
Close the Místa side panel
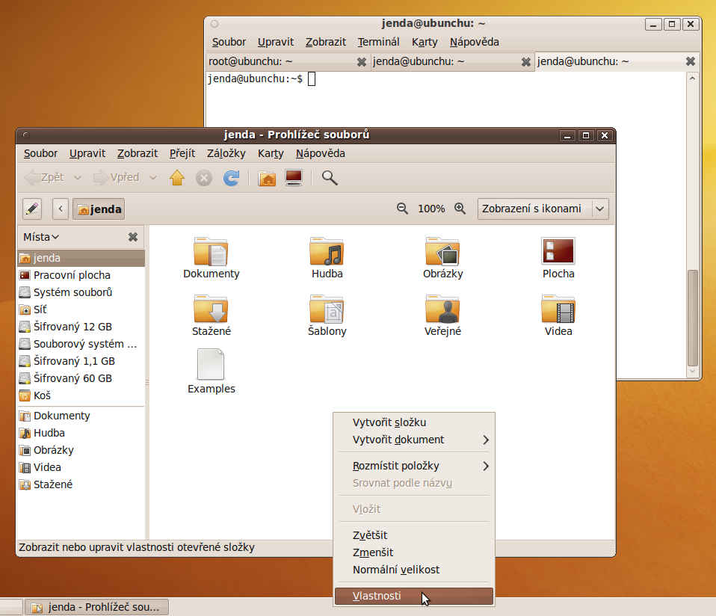tap(133, 237)
